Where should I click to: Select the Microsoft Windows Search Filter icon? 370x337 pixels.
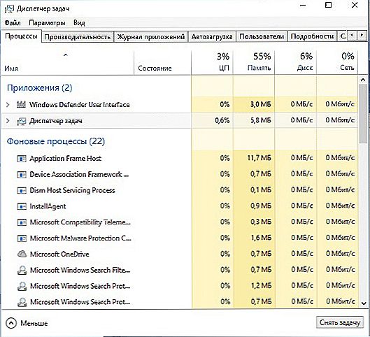22,271
